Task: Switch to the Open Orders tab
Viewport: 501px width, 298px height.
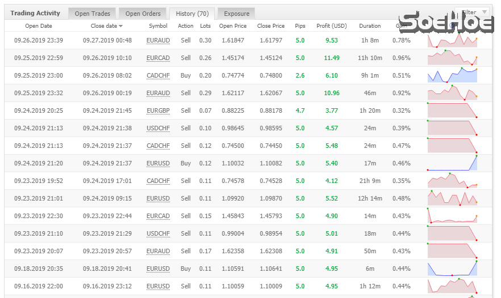Action: pyautogui.click(x=143, y=14)
